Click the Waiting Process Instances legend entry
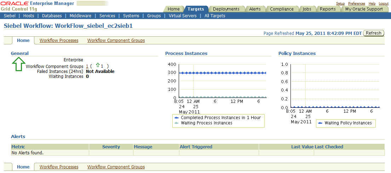 pyautogui.click(x=204, y=123)
